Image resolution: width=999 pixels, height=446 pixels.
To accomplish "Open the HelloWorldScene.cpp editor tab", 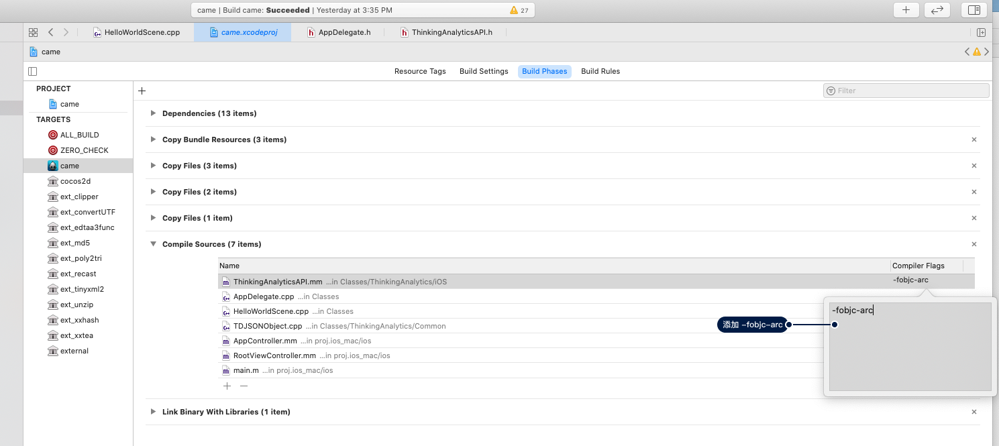I will pyautogui.click(x=136, y=32).
